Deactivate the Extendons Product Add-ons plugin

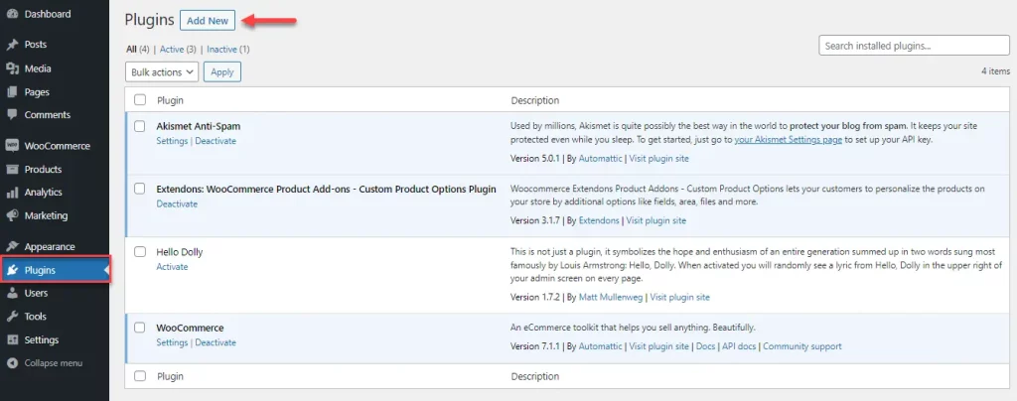tap(177, 203)
